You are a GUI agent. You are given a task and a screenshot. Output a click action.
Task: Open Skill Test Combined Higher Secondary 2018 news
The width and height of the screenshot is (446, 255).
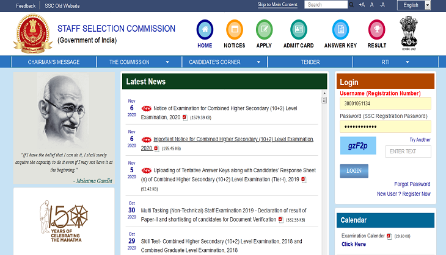click(222, 246)
